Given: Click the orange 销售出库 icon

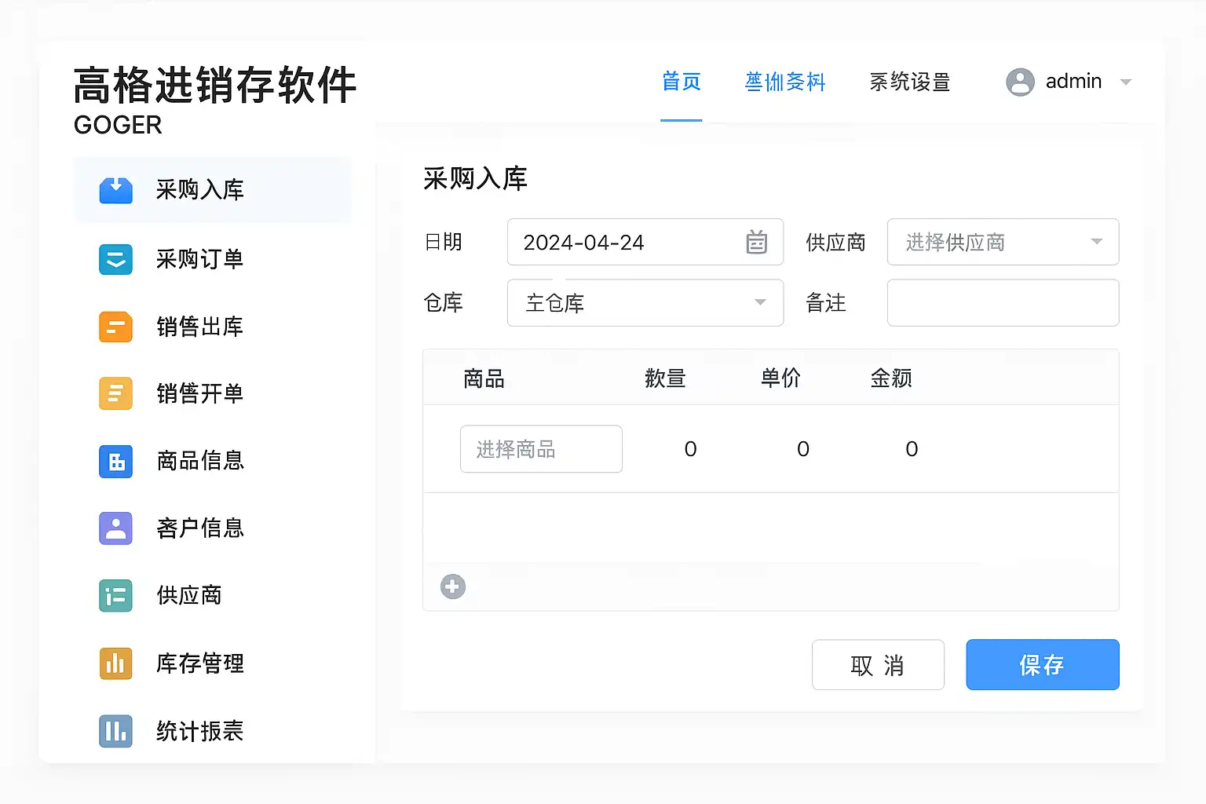Looking at the screenshot, I should 116,327.
